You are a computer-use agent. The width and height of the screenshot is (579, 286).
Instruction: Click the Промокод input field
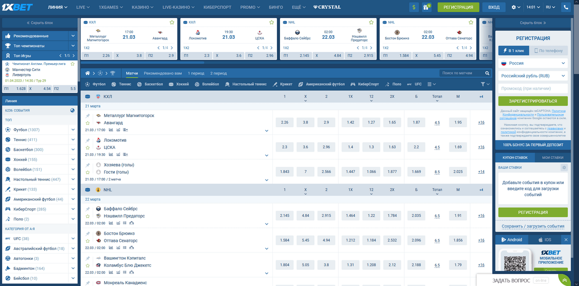point(533,88)
